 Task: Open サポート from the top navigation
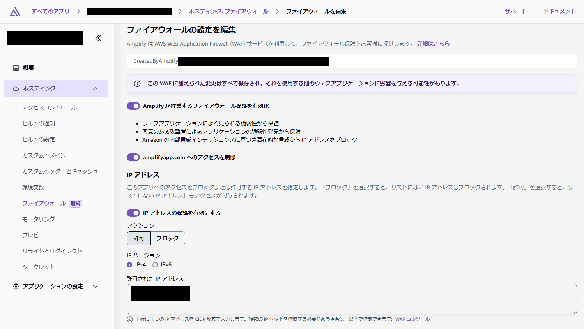(515, 11)
